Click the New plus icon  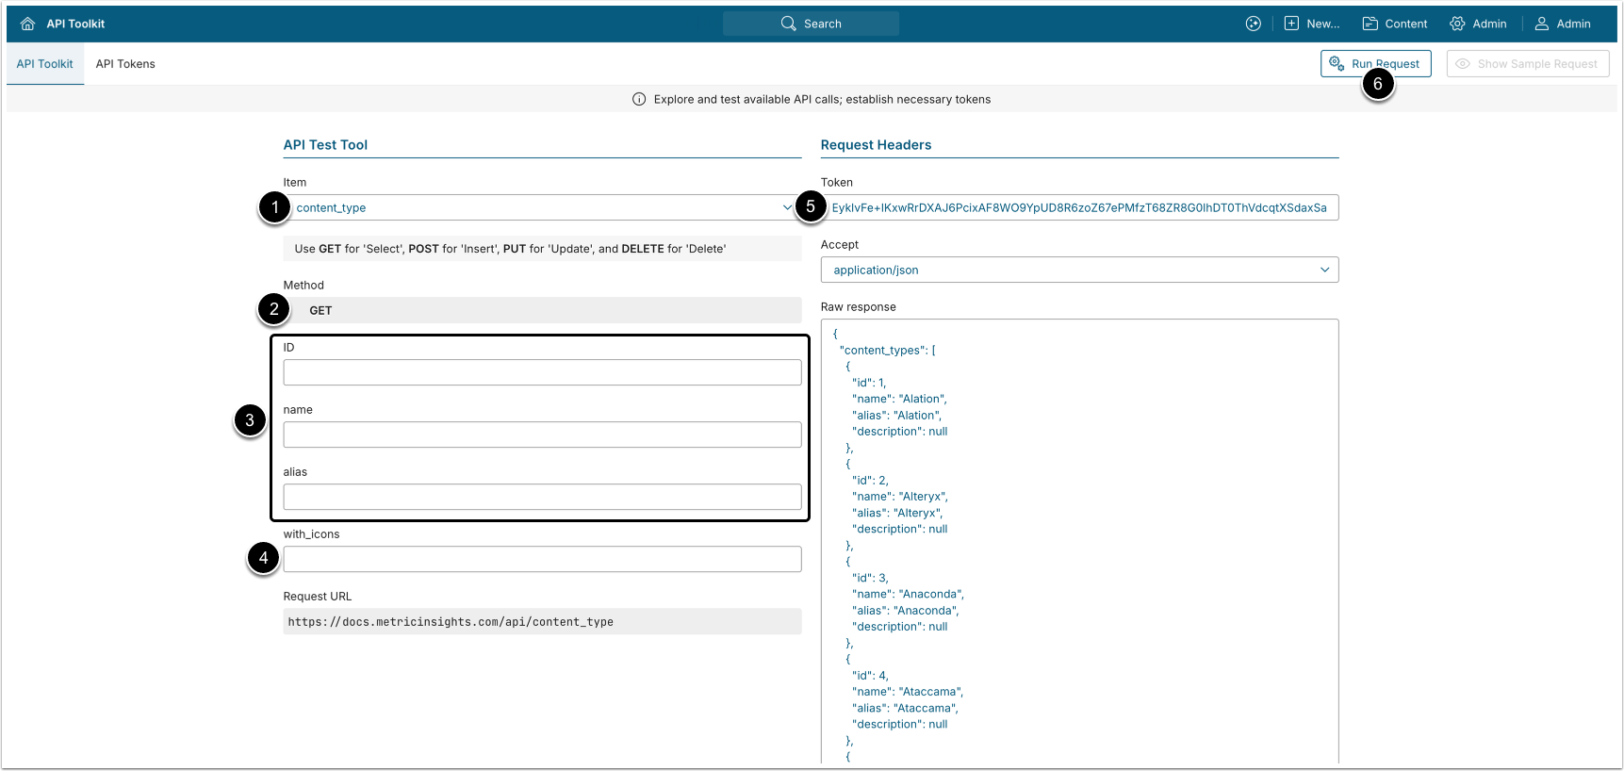[1291, 24]
